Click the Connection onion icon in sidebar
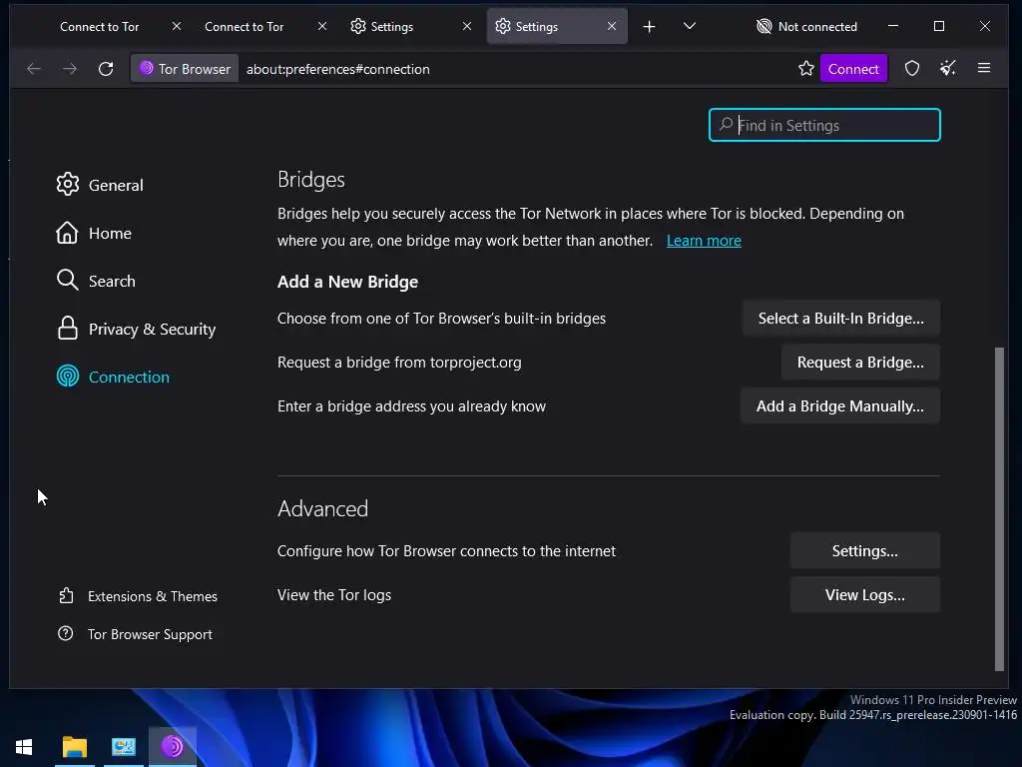 point(67,377)
